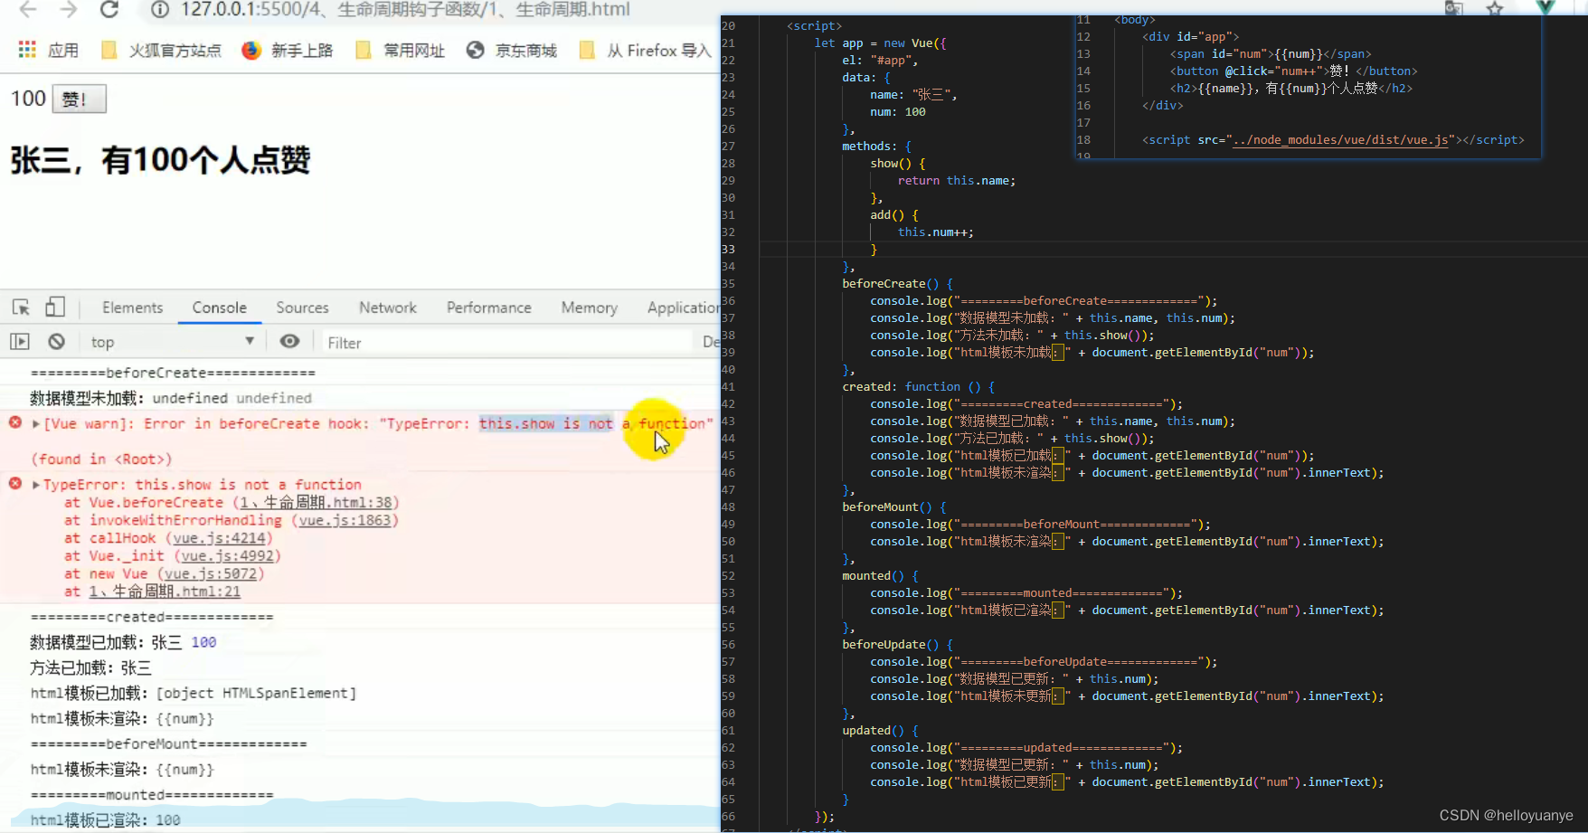Bookmark this page with the star icon
Screen dimensions: 1588x833
1495,9
